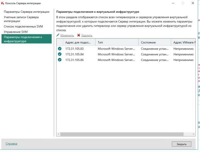The width and height of the screenshot is (200, 152).
Task: Go to Список подключенных SVM
Action: coord(23,26)
